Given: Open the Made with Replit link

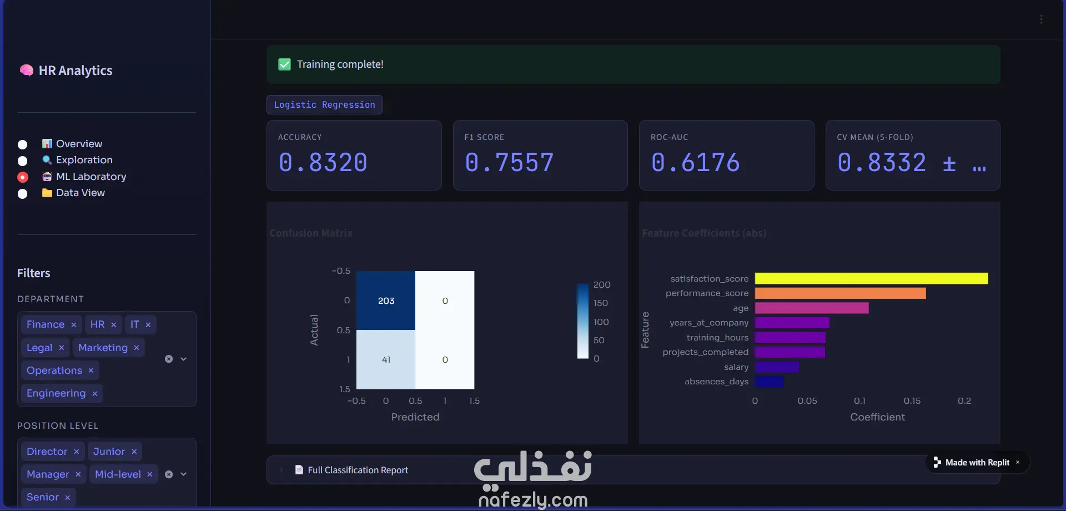Looking at the screenshot, I should tap(977, 463).
